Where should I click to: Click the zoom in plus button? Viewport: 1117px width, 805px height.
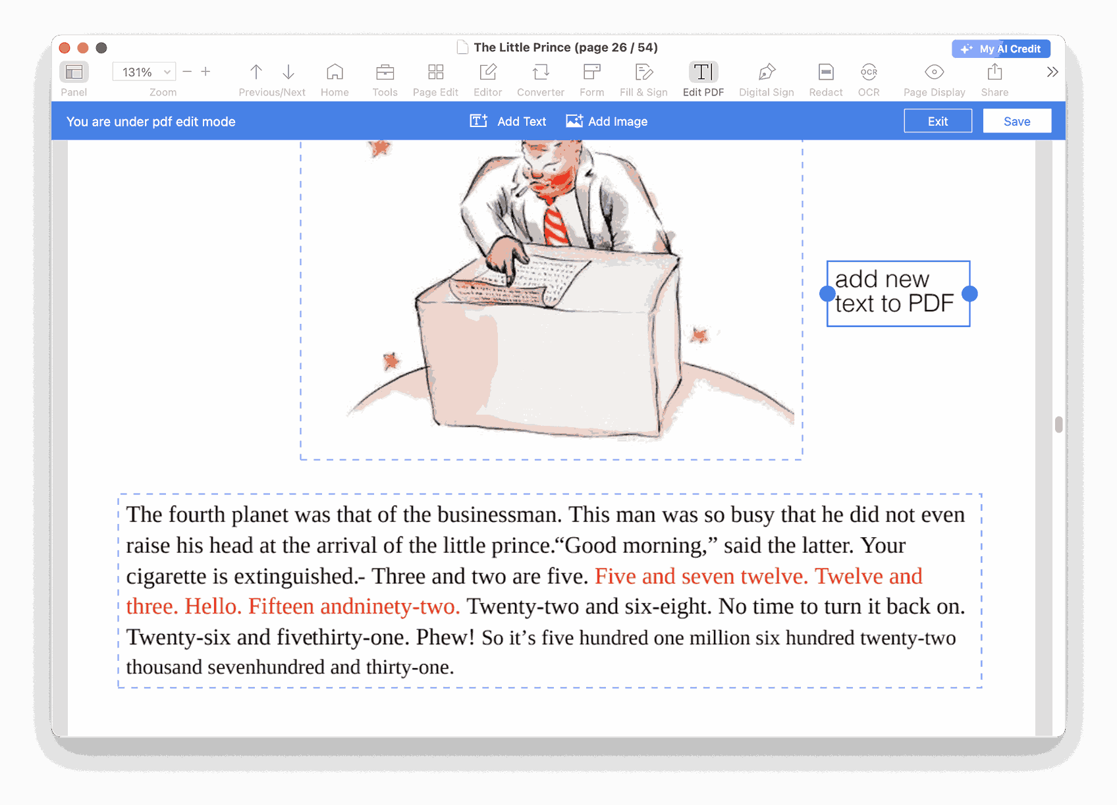205,72
